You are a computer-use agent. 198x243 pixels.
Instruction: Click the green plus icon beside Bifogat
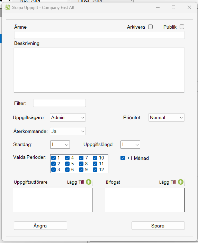click(x=181, y=182)
